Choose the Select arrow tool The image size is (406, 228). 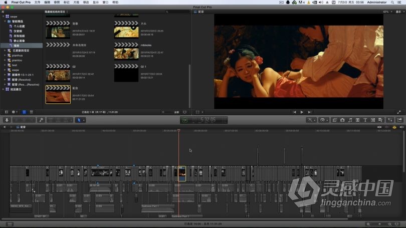click(79, 120)
